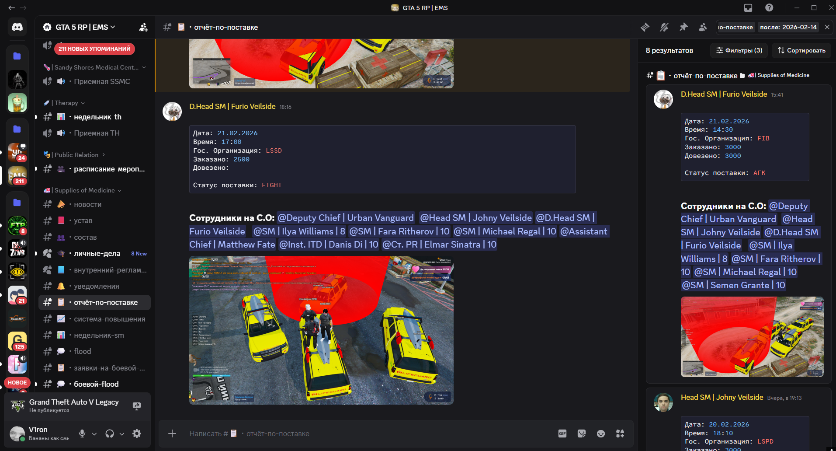
Task: Open audio output options arrow
Action: click(x=122, y=434)
